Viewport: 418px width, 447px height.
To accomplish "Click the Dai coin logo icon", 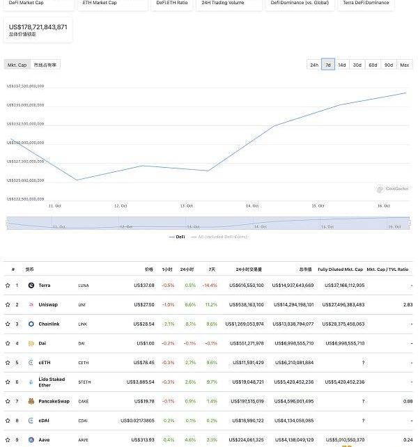I will 31,343.
